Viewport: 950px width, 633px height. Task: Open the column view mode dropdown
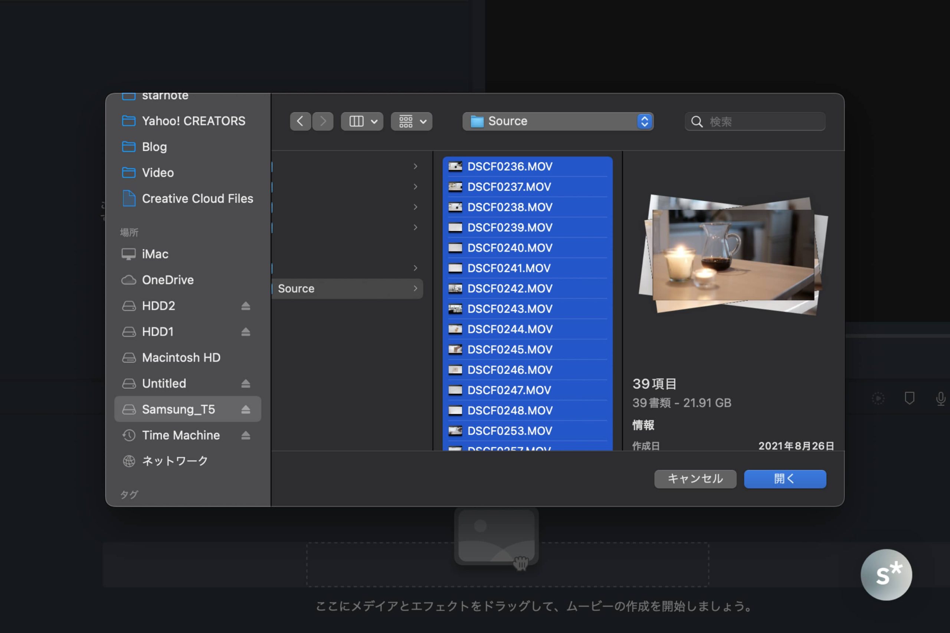[x=362, y=121]
